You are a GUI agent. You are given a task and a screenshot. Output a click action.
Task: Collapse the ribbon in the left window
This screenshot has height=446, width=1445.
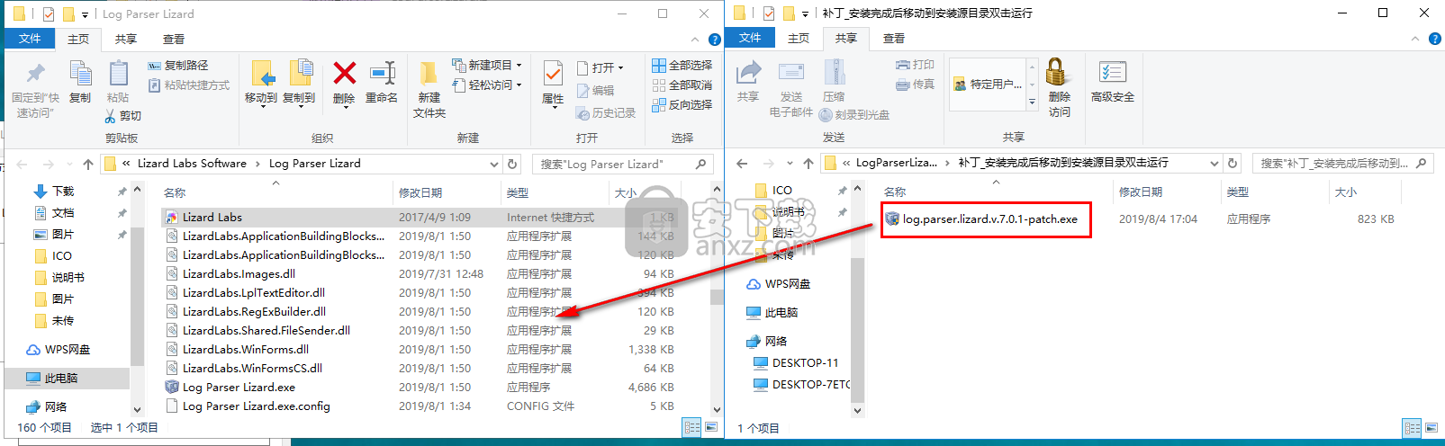(695, 40)
